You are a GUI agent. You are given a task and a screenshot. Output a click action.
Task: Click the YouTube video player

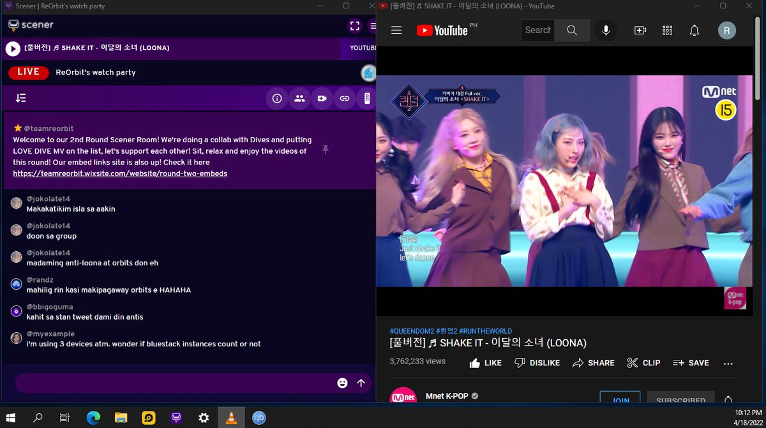[565, 181]
